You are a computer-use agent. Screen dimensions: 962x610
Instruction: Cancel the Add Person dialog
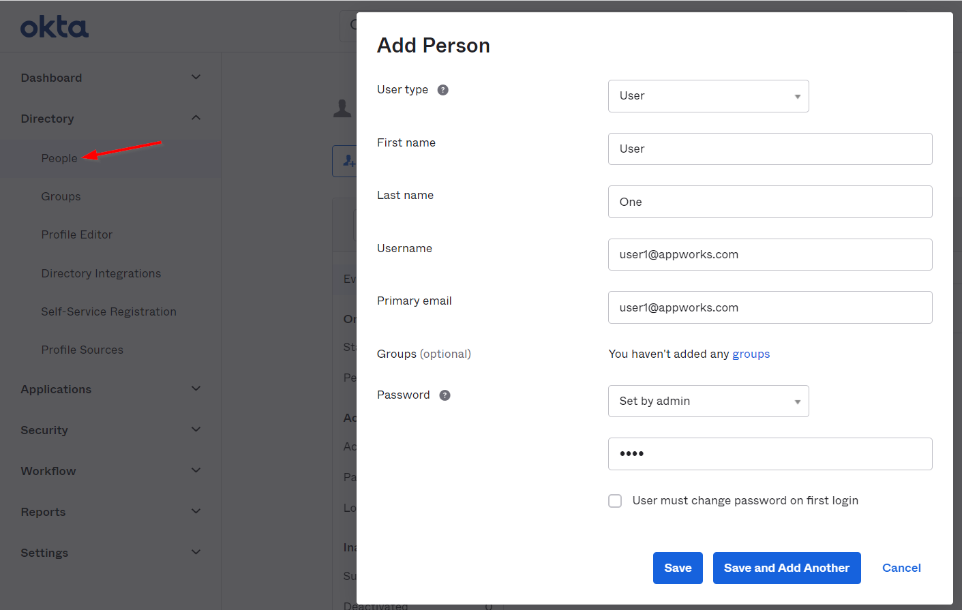901,568
